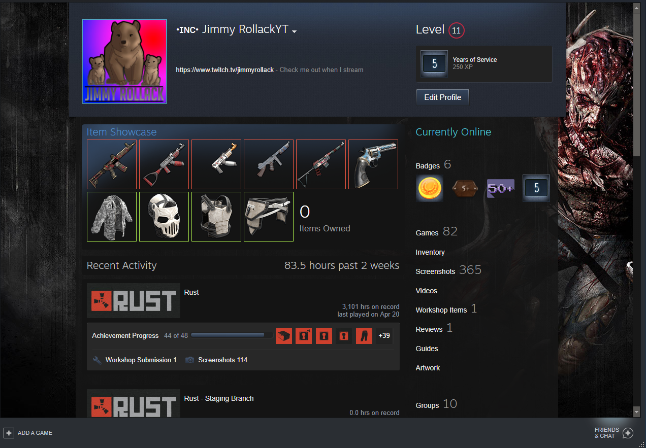The width and height of the screenshot is (646, 448).
Task: Select the grey Thompson gun showcase item
Action: (x=269, y=164)
